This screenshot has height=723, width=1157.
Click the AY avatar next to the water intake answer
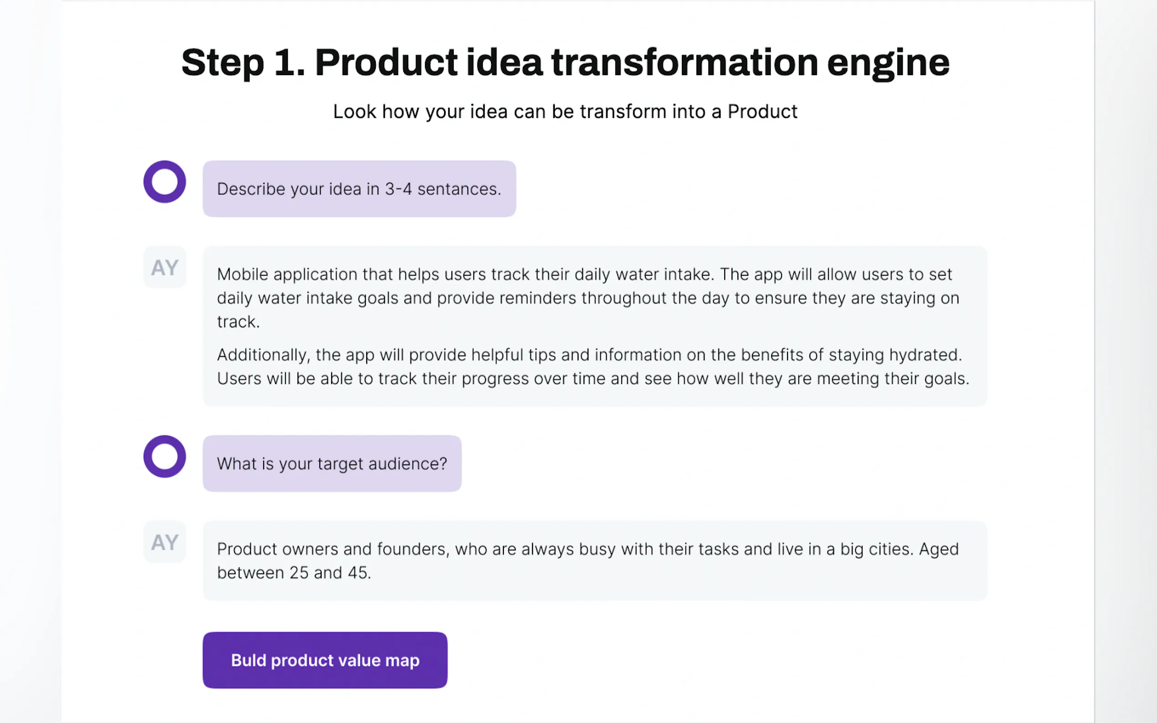(164, 267)
